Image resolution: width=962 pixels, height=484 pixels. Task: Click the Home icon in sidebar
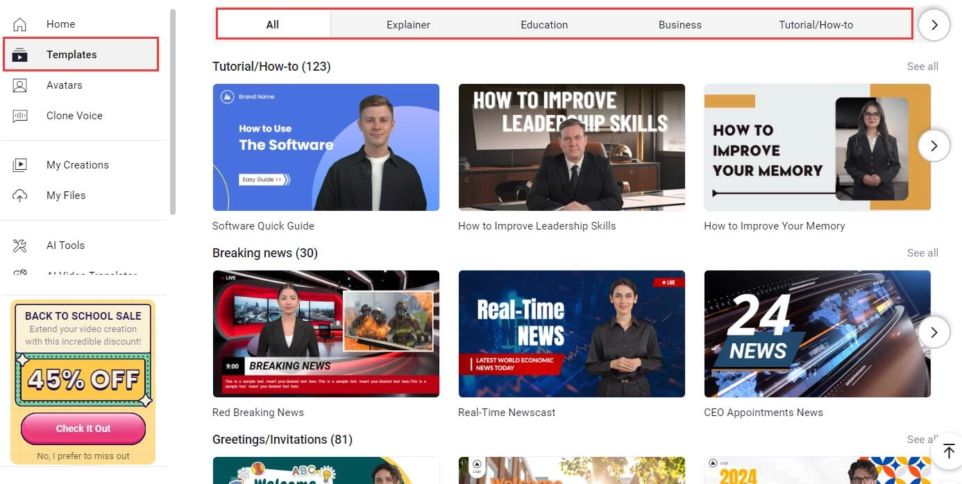tap(20, 24)
